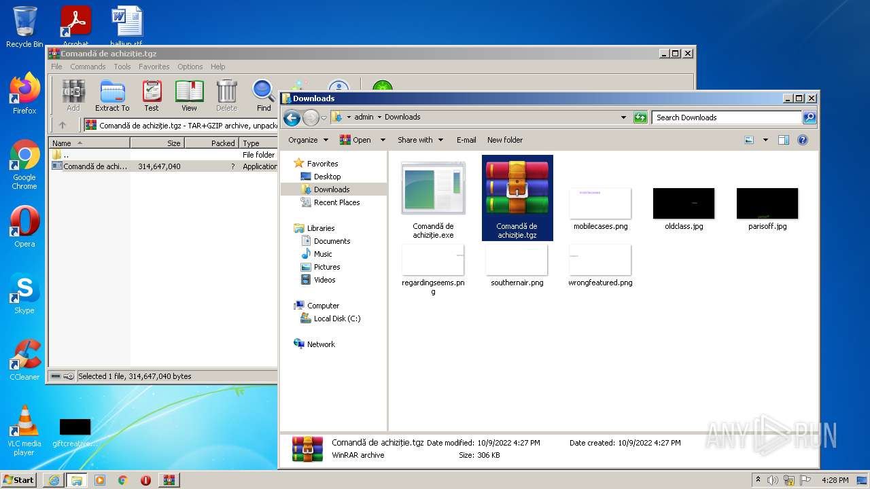Select CCleaner desktop shortcut
This screenshot has width=870, height=489.
24,360
